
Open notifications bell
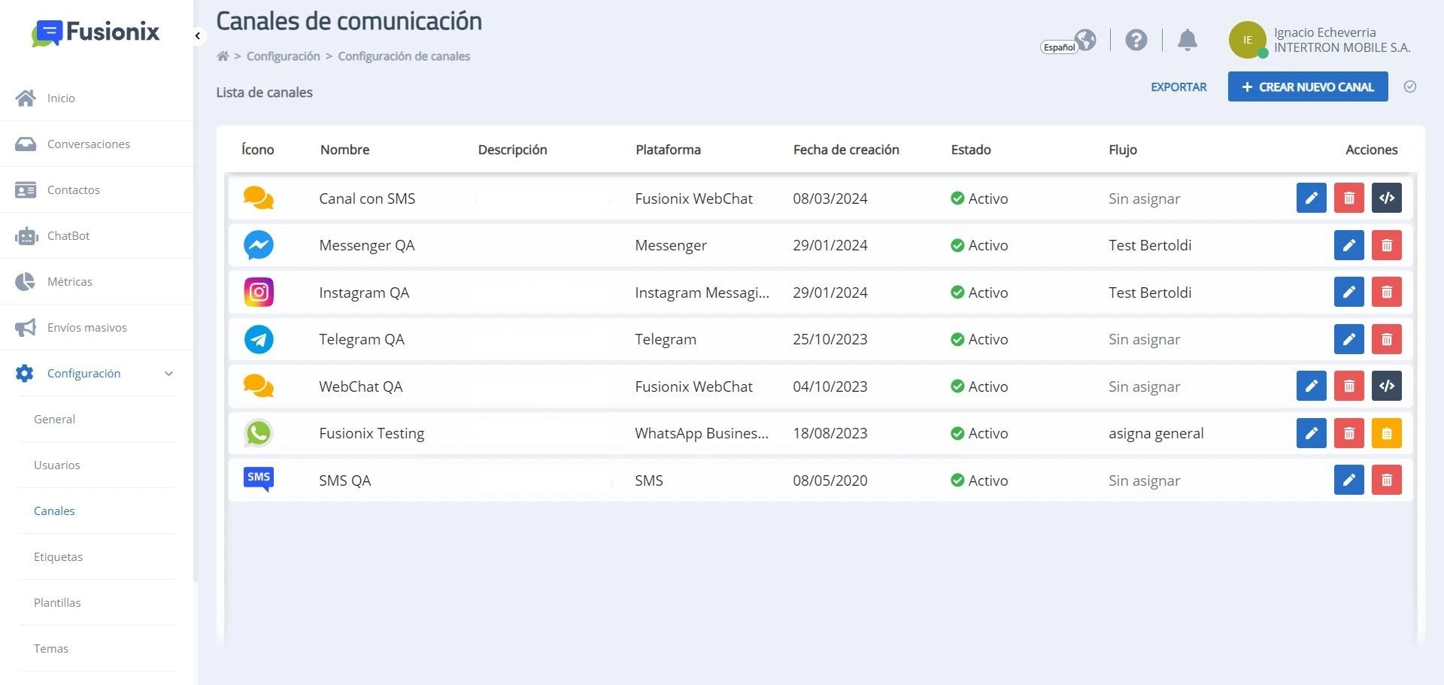[1187, 40]
